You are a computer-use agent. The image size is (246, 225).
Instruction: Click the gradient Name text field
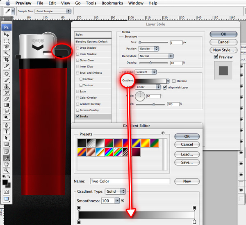(129, 181)
